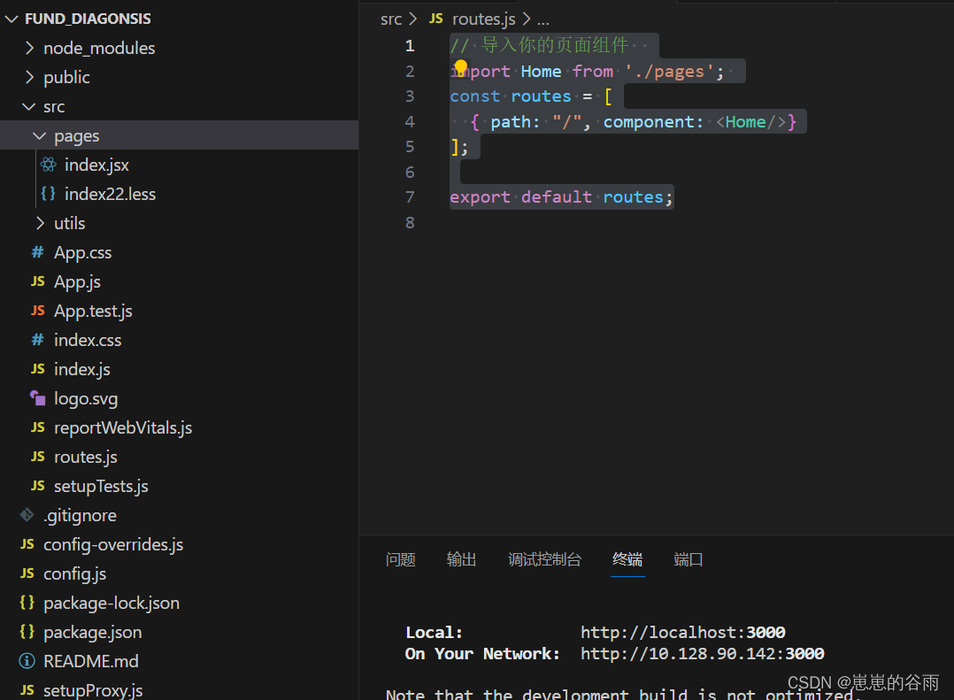
Task: Click the JS icon beside App.test.js
Action: coord(38,311)
